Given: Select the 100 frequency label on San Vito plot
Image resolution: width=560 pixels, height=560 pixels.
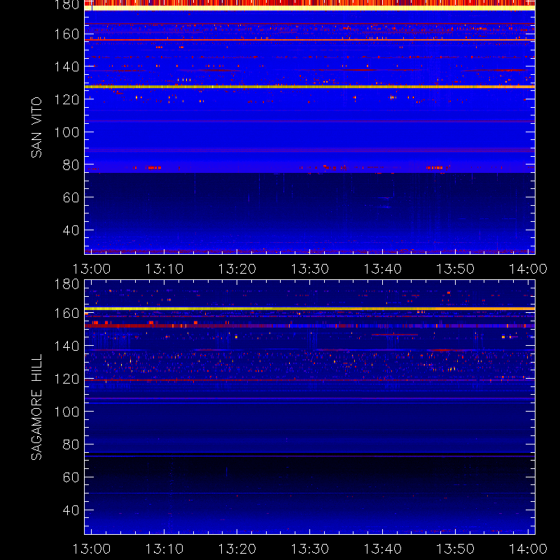Looking at the screenshot, I should 66,132.
